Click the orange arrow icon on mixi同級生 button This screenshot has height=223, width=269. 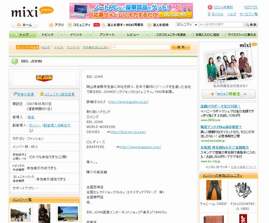pyautogui.click(x=213, y=94)
